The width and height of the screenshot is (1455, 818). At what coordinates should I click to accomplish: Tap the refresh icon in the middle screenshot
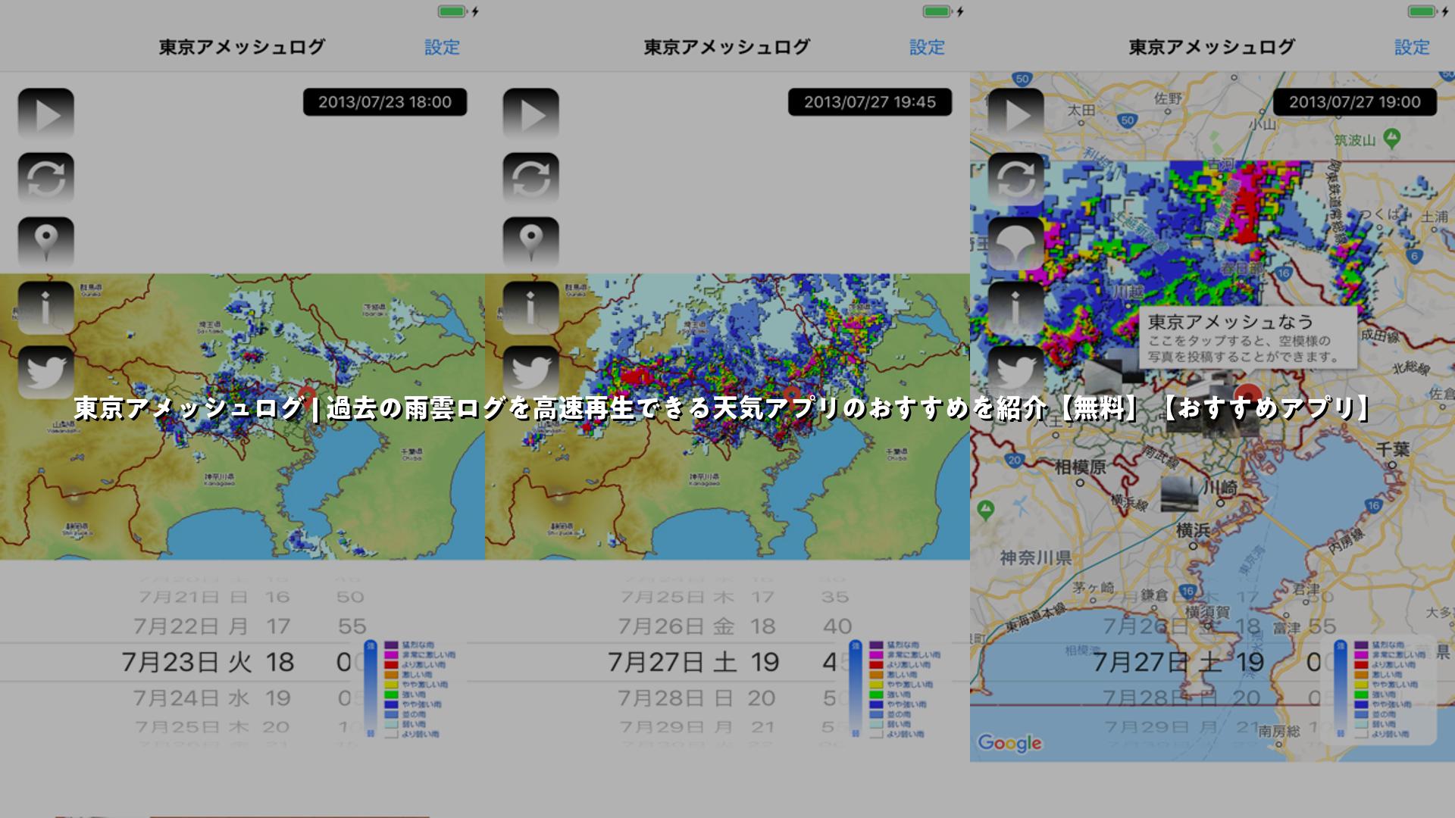[531, 179]
